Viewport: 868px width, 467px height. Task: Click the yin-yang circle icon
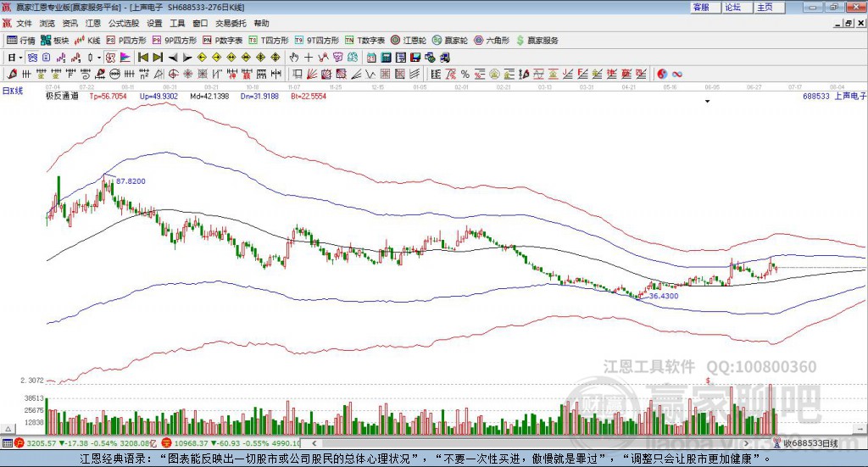662,74
